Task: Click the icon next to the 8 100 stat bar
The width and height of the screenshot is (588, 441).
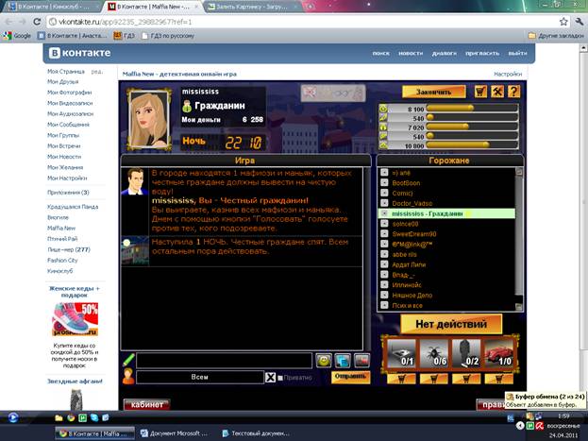Action: tap(383, 109)
